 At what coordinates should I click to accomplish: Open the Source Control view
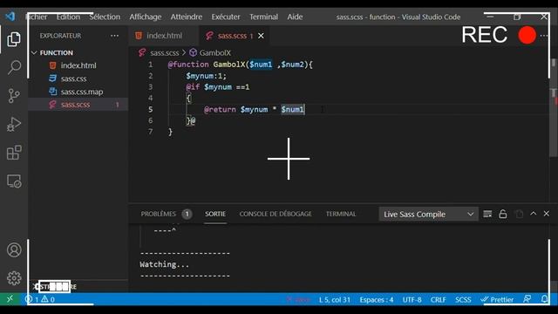14,95
